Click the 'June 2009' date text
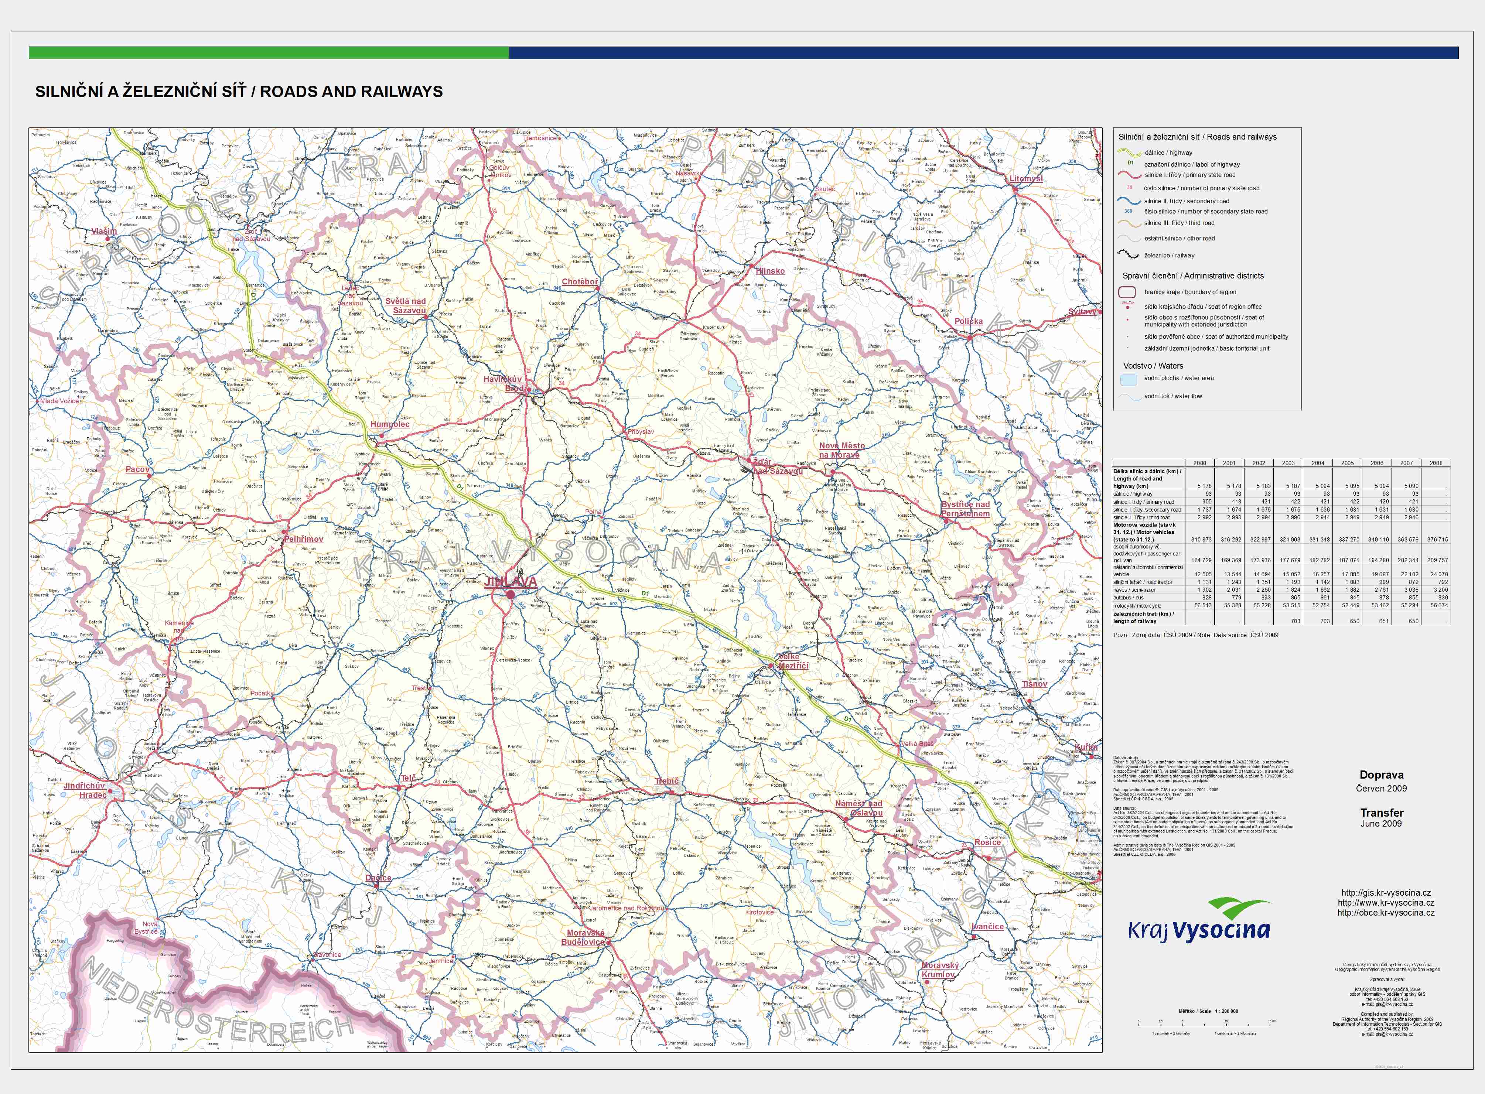 pyautogui.click(x=1381, y=823)
